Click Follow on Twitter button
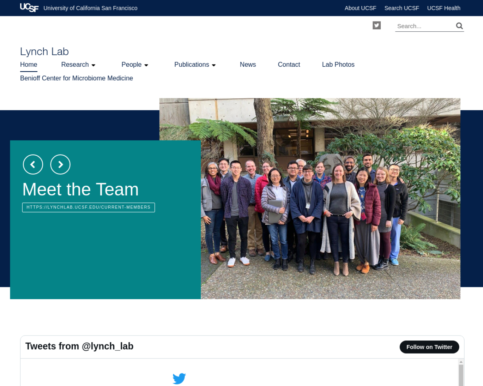Viewport: 483px width, 386px height. coord(429,347)
